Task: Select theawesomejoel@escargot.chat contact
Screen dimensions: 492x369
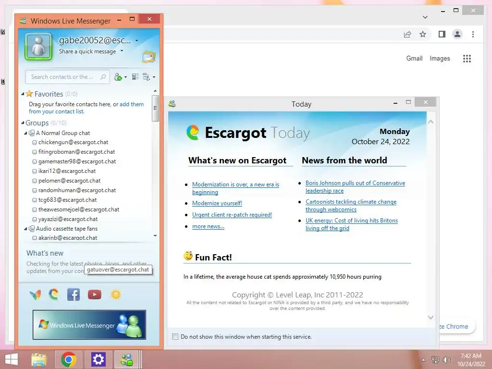Action: (79, 209)
